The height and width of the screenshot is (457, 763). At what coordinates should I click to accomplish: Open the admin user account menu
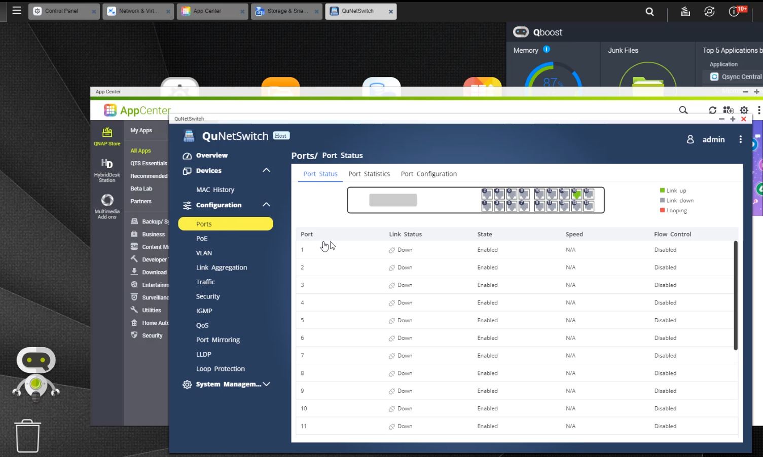click(706, 139)
